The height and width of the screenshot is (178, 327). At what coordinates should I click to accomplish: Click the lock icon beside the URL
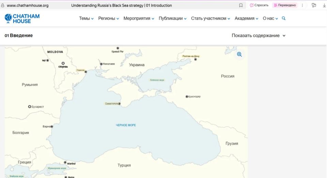point(2,5)
